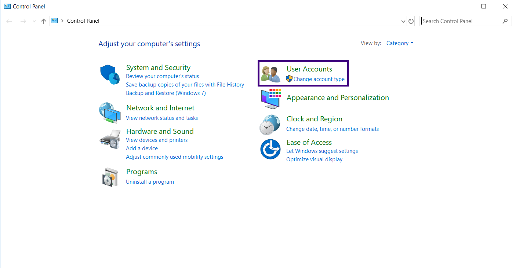516x268 pixels.
Task: Click the User Accounts people icon
Action: 270,74
